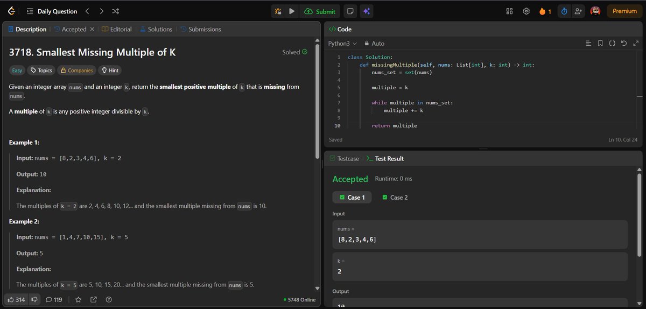
Task: Click the Run code play icon
Action: (x=291, y=11)
